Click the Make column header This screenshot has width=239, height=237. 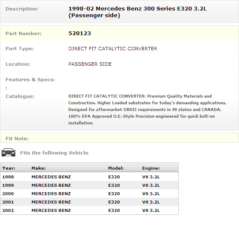(x=39, y=168)
